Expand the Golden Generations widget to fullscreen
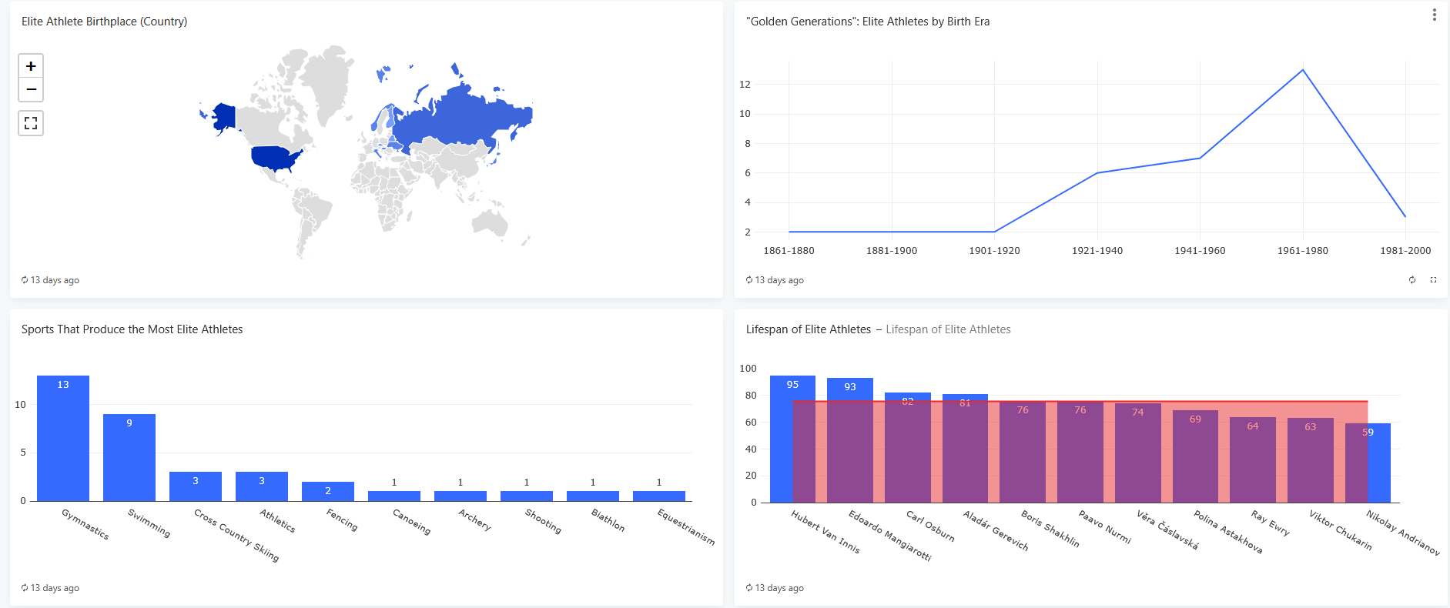This screenshot has width=1450, height=608. [1433, 280]
